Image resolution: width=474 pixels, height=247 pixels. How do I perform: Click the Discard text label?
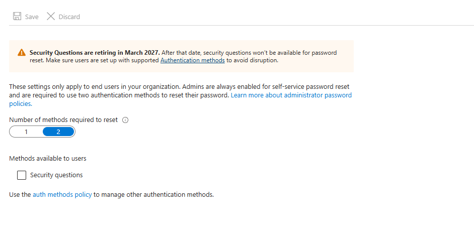pyautogui.click(x=69, y=17)
